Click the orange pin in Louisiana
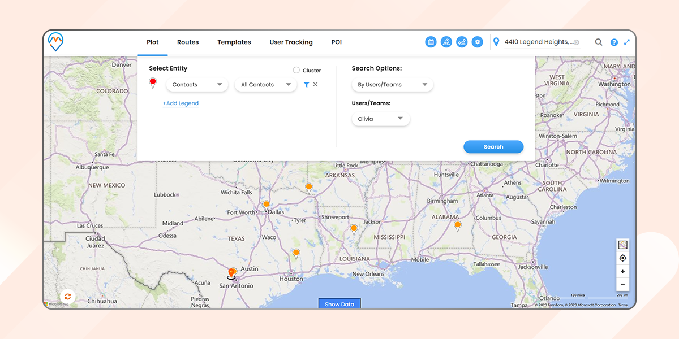 pos(354,230)
